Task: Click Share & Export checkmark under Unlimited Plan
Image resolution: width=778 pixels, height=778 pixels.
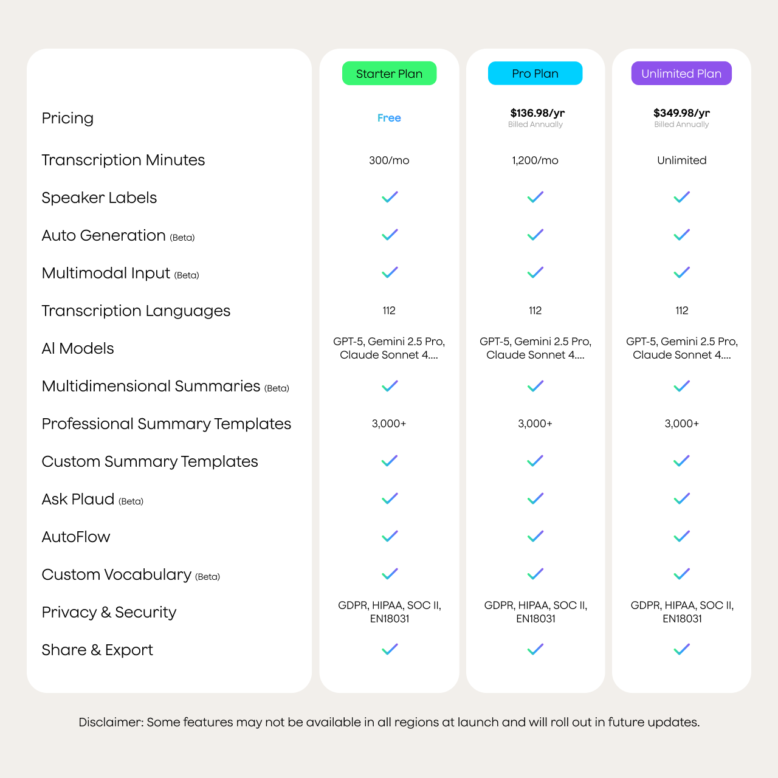Action: click(682, 650)
